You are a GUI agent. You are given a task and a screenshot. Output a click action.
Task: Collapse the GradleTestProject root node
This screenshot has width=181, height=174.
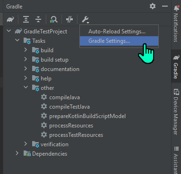9,31
